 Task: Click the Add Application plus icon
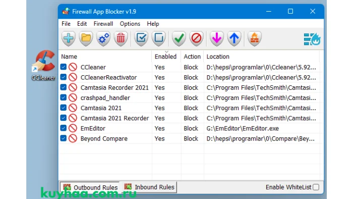click(69, 38)
